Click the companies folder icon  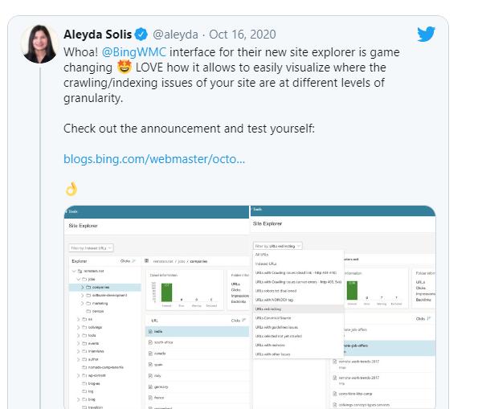tap(86, 287)
